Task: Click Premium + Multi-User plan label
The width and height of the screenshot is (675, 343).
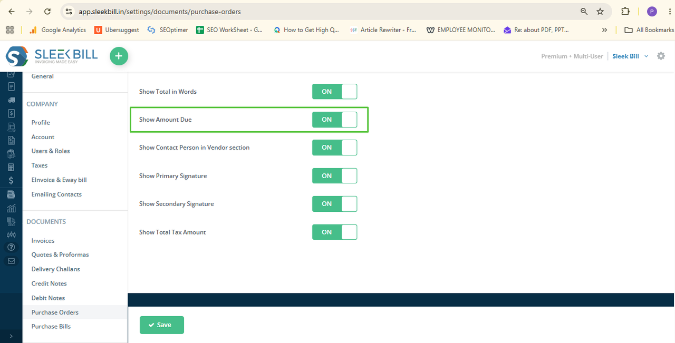Action: (x=572, y=56)
